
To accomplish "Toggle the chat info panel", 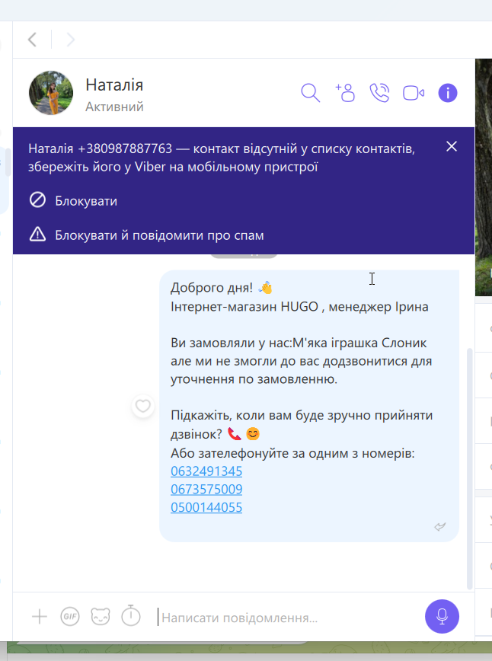I will 448,93.
